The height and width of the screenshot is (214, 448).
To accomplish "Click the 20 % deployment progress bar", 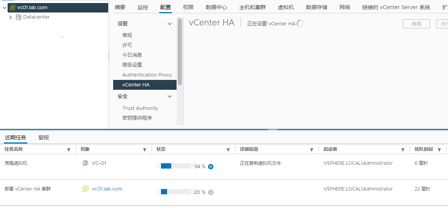I will pyautogui.click(x=174, y=192).
